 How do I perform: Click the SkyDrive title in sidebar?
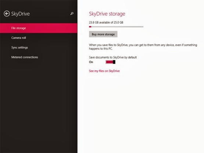pos(21,14)
